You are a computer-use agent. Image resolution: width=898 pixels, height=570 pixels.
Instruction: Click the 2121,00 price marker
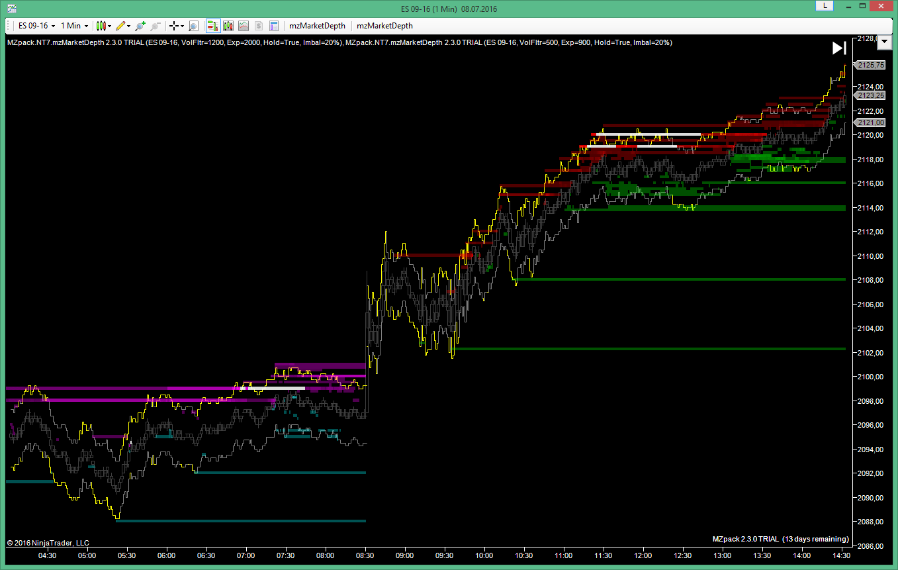tap(870, 122)
